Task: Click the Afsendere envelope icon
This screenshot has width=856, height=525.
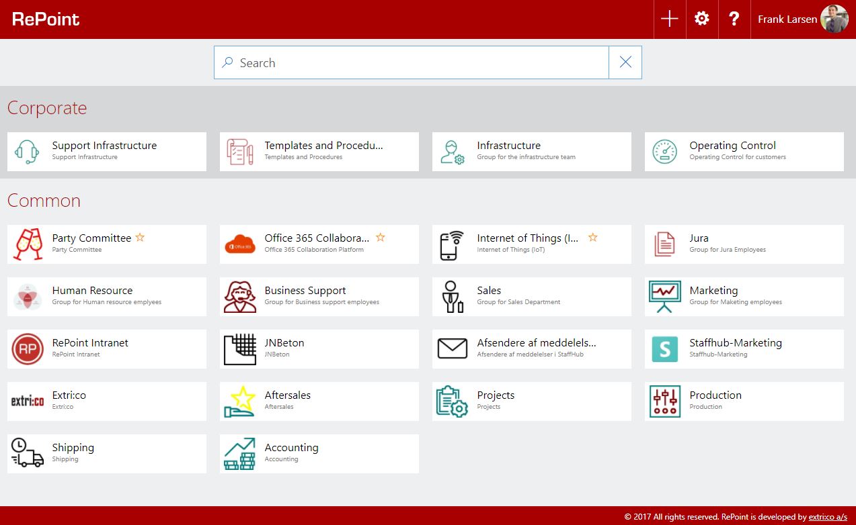Action: (x=453, y=348)
